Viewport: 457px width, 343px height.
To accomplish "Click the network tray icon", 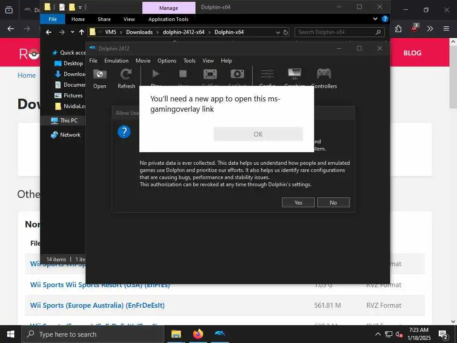I will tap(389, 334).
